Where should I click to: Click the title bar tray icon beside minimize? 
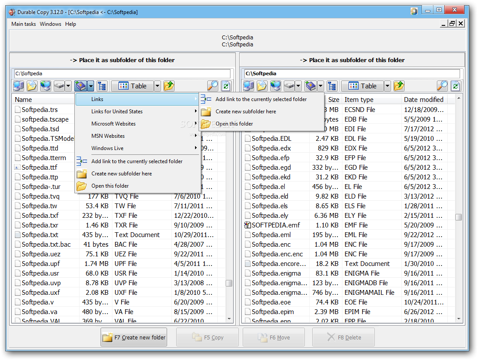pos(414,11)
